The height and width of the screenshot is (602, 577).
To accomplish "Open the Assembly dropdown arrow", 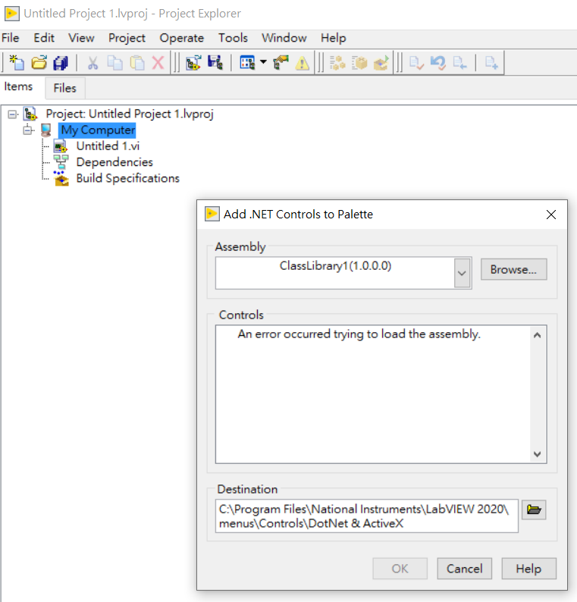I will tap(463, 273).
